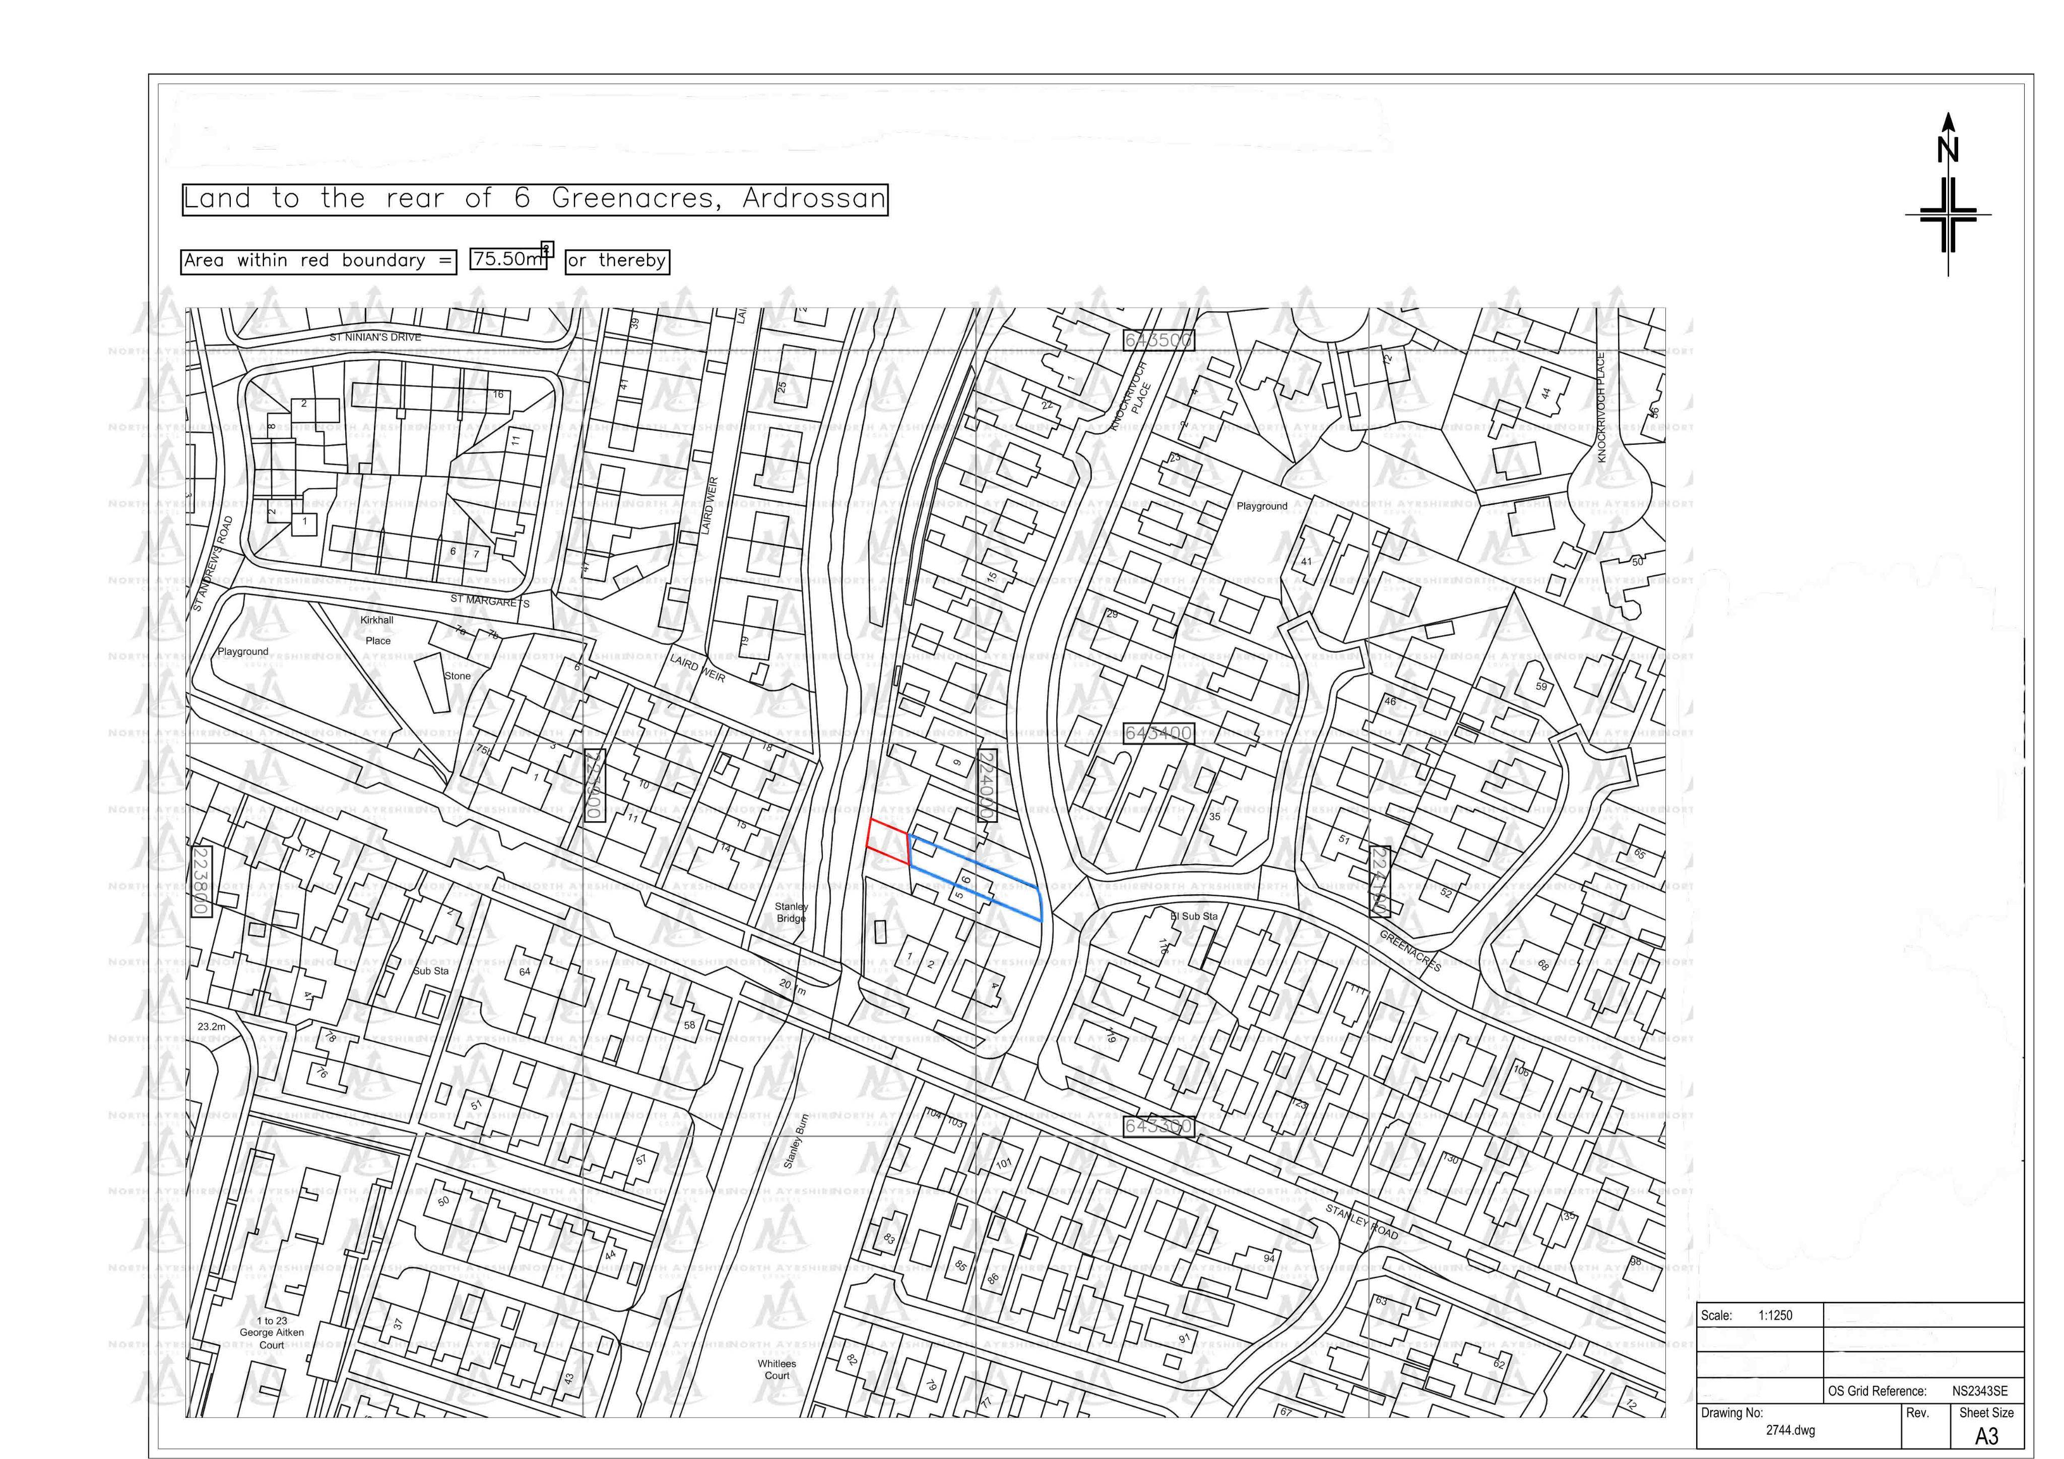Click house number '64' on the map
The image size is (2064, 1459).
coord(524,972)
